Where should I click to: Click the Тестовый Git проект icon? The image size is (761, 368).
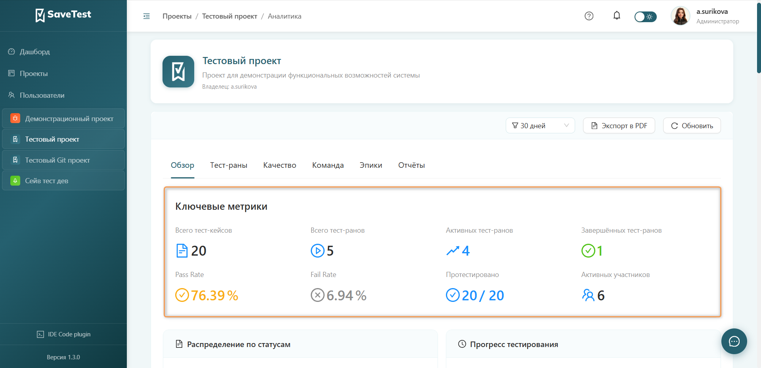click(x=15, y=160)
